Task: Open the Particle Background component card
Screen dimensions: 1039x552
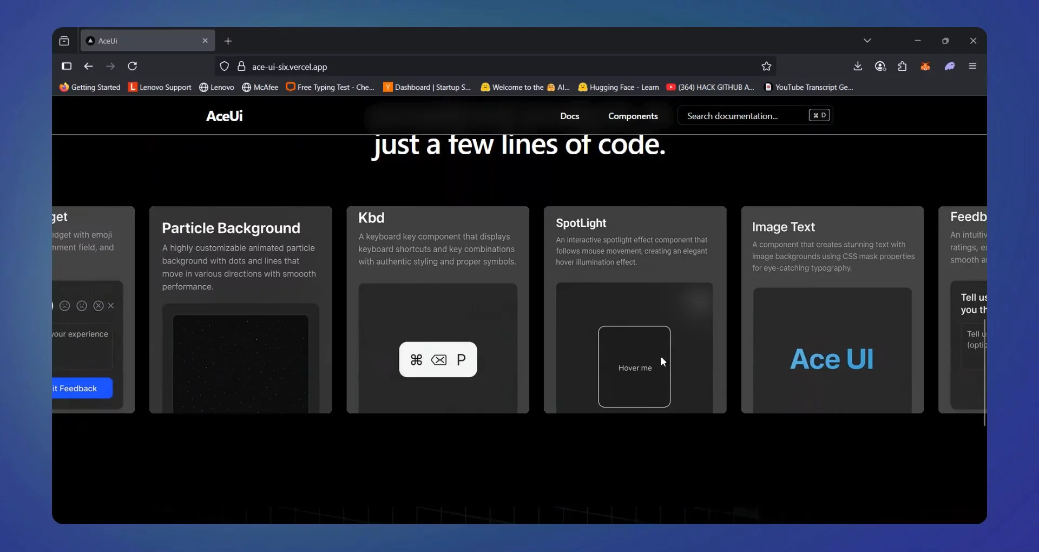Action: pyautogui.click(x=240, y=309)
